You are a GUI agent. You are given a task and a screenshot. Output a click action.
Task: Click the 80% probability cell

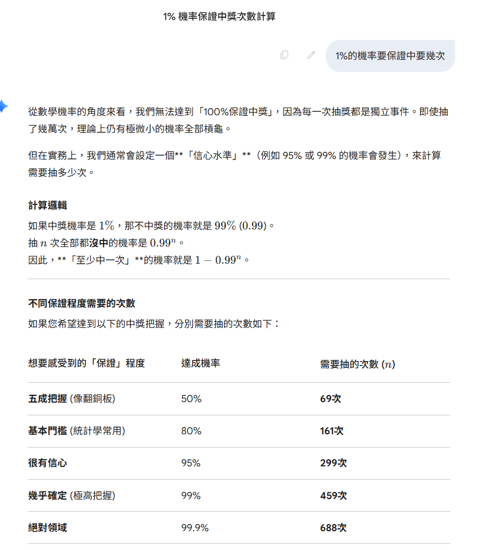191,431
